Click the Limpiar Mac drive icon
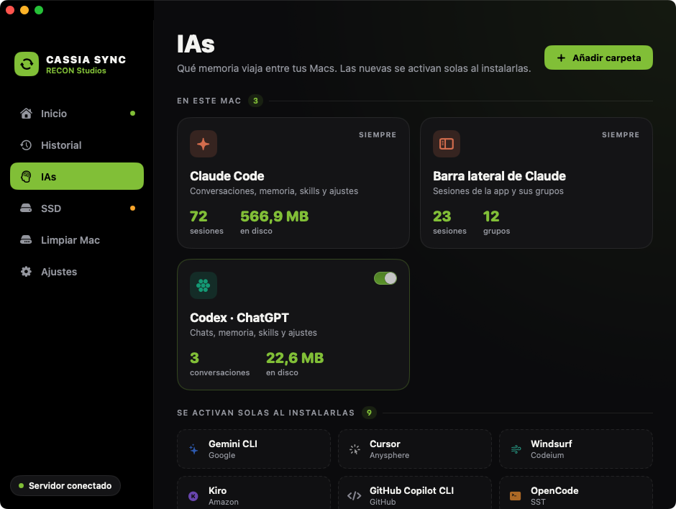Screen dimensions: 676x509 (27, 240)
